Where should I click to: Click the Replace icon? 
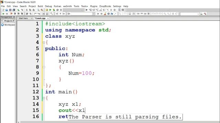pos(42,10)
